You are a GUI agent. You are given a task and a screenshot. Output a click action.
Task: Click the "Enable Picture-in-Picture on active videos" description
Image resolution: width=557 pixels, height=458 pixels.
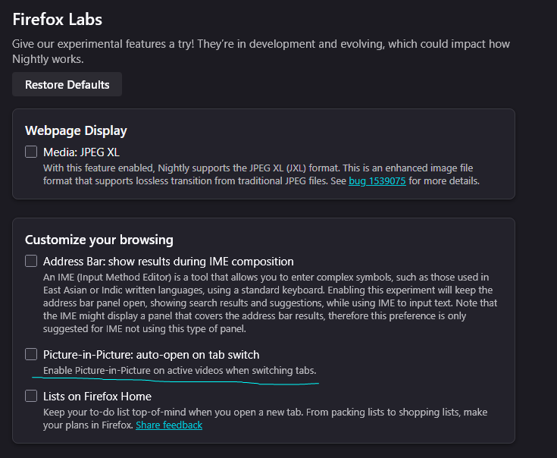180,370
